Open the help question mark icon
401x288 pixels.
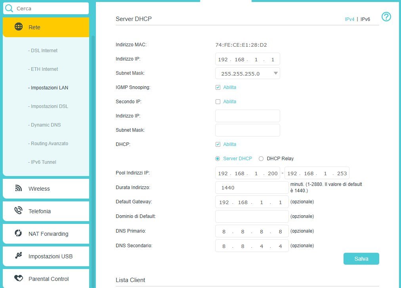(x=386, y=17)
